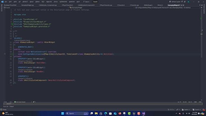The image size is (206, 116).
Task: Switch to CPlayerCharacter.h tab
Action: pos(67,5)
